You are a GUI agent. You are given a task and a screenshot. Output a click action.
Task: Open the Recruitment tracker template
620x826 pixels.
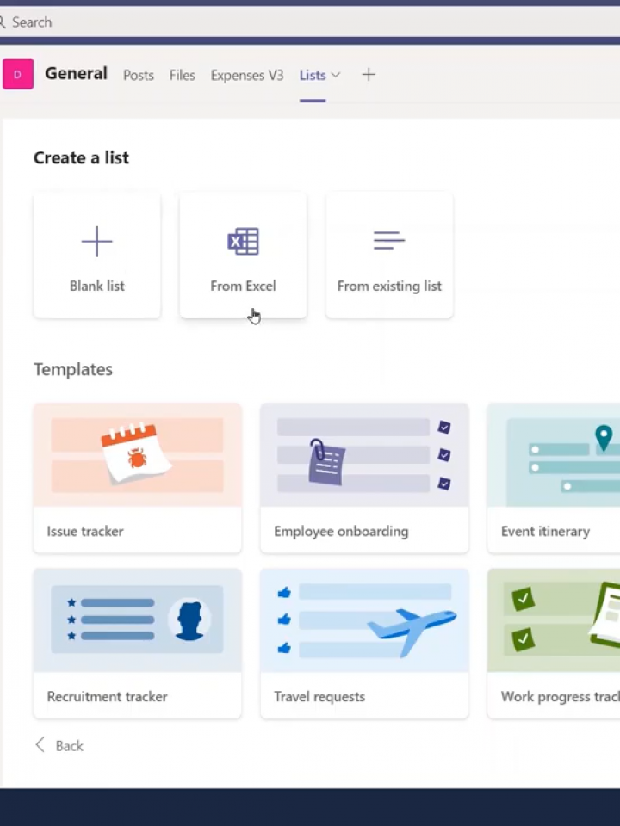[136, 644]
